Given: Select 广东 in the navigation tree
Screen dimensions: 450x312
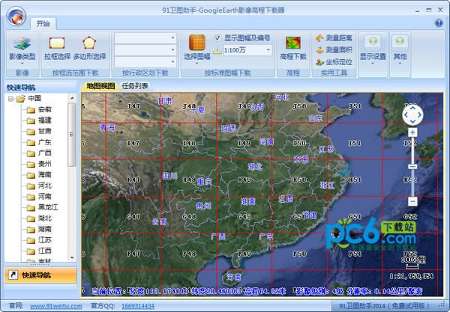Looking at the screenshot, I should (44, 141).
